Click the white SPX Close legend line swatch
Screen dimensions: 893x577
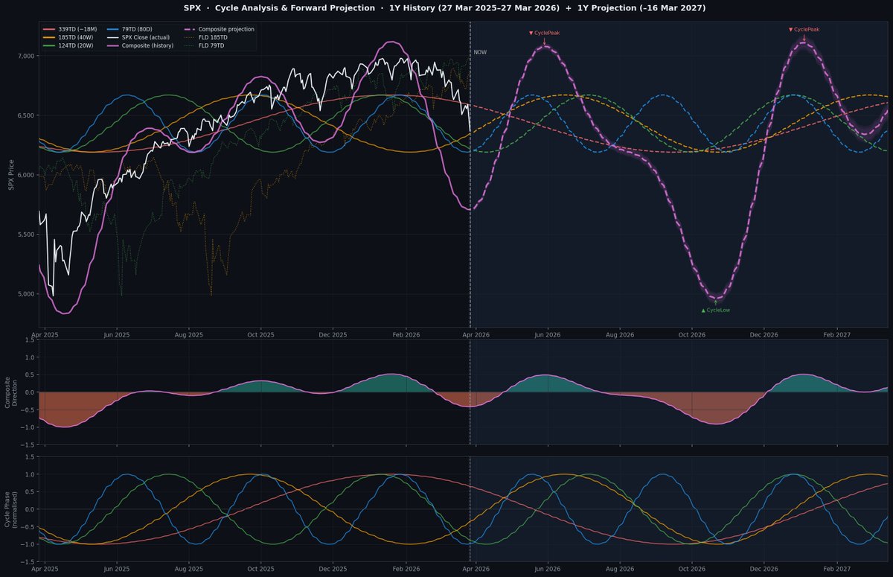tap(112, 37)
